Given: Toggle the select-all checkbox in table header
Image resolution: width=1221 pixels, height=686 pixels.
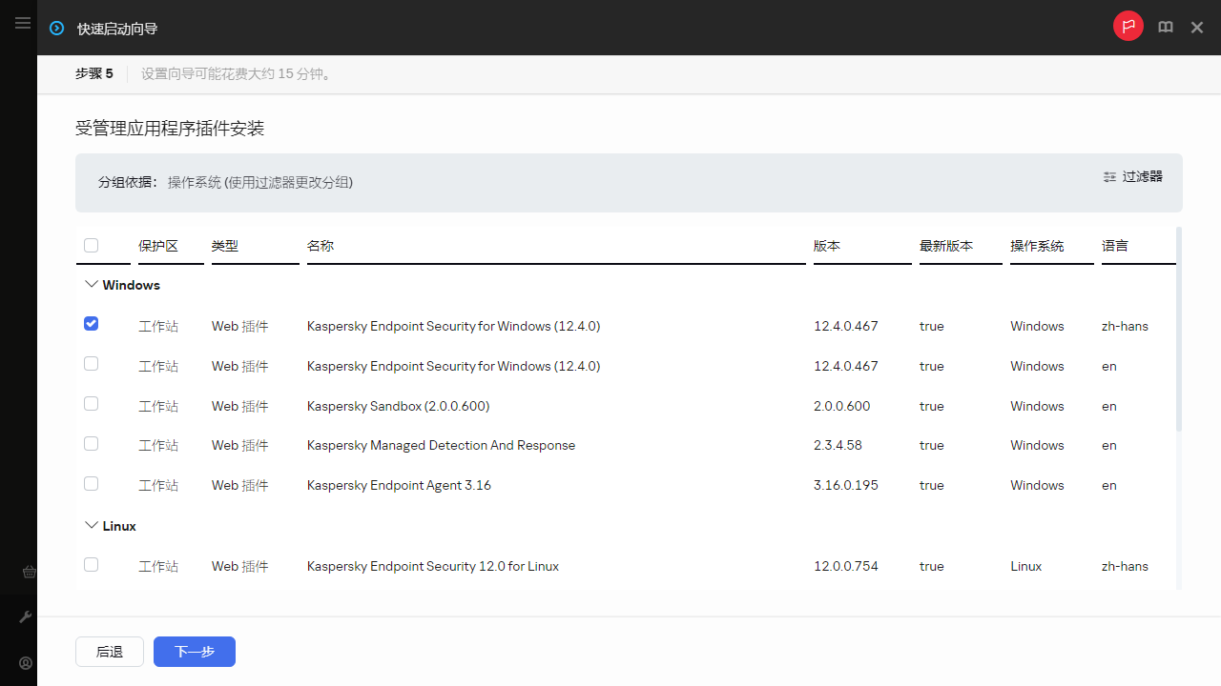Looking at the screenshot, I should [91, 246].
